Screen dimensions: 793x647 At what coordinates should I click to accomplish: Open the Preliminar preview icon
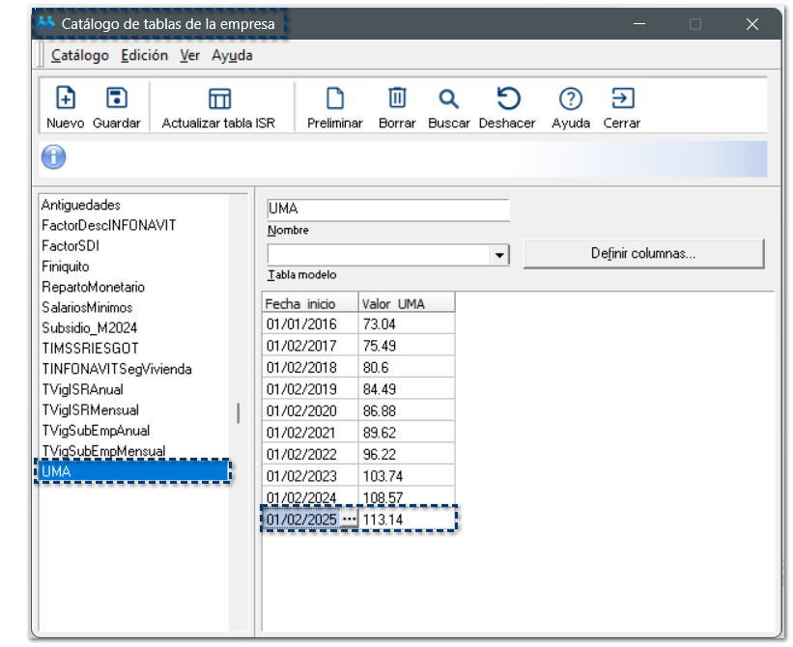(334, 98)
